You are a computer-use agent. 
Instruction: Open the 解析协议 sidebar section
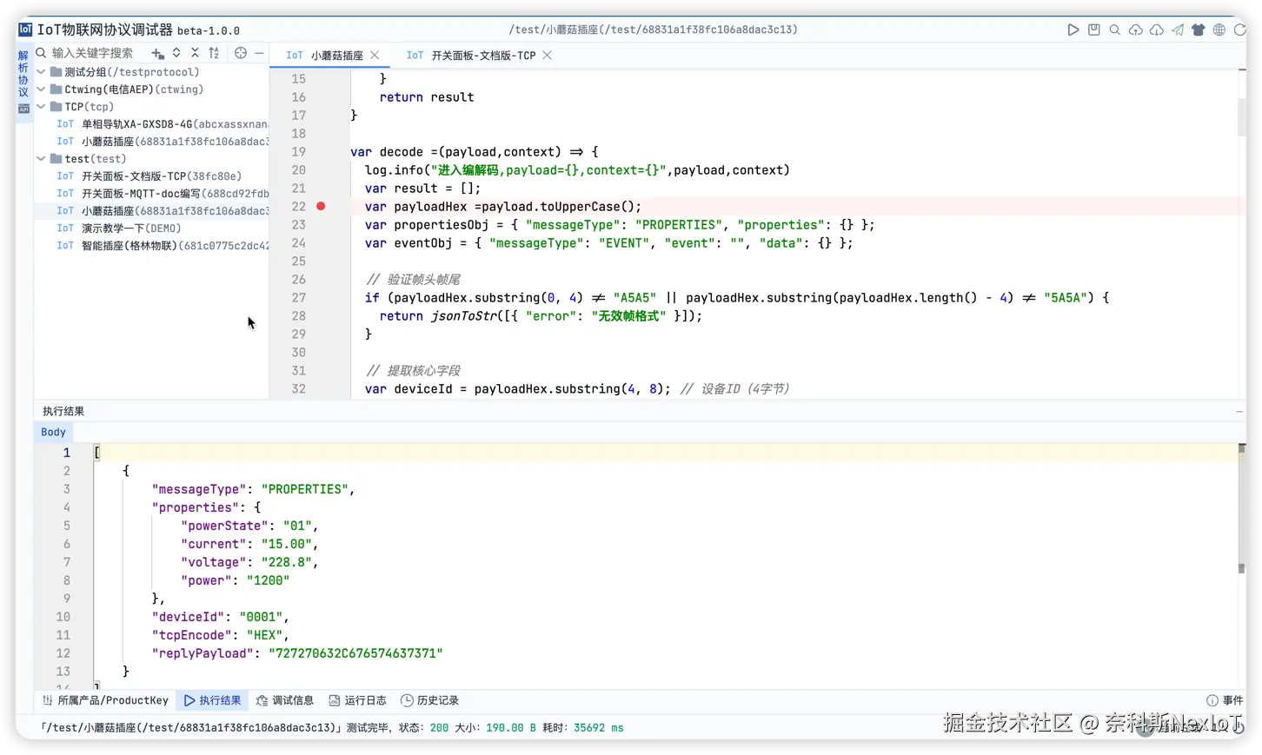[23, 73]
